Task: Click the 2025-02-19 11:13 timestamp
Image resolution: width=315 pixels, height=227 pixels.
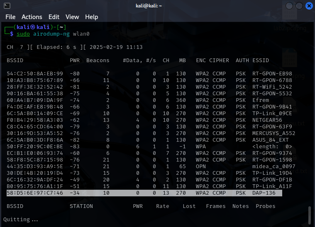Action: coord(116,47)
